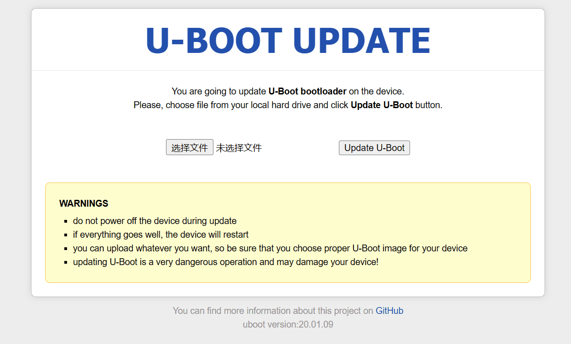Image resolution: width=571 pixels, height=344 pixels.
Task: Click the 未选择文件 file status label
Action: click(239, 148)
